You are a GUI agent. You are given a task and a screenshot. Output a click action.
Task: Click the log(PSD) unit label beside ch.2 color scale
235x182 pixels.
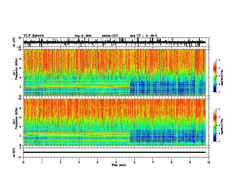(222, 126)
